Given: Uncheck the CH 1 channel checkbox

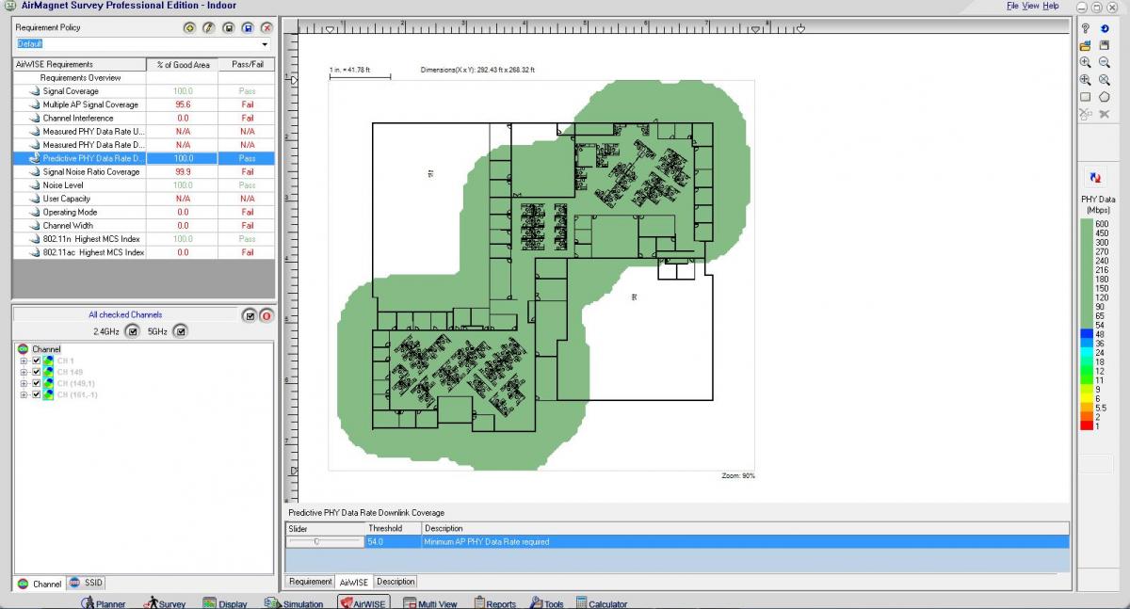Looking at the screenshot, I should (x=37, y=361).
